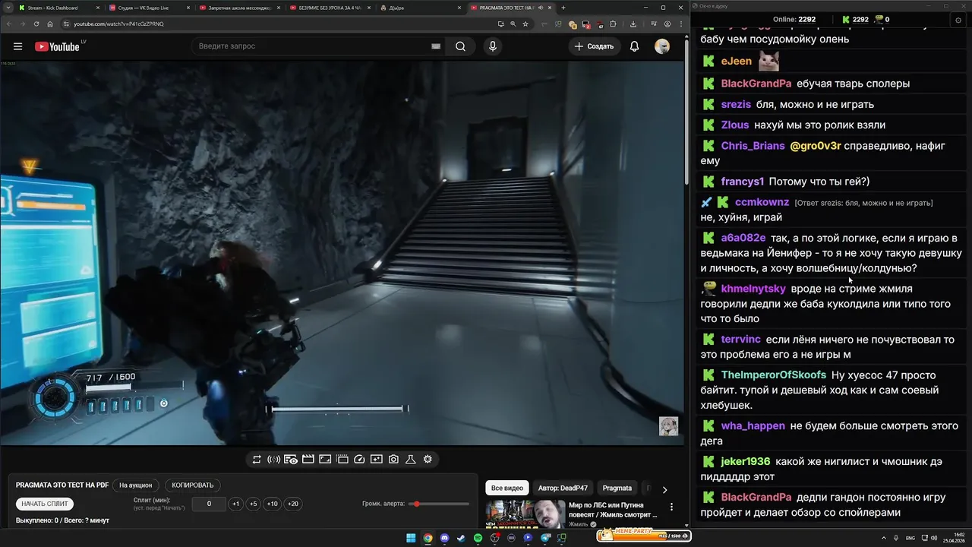Add +1 minute to the split

[235, 504]
